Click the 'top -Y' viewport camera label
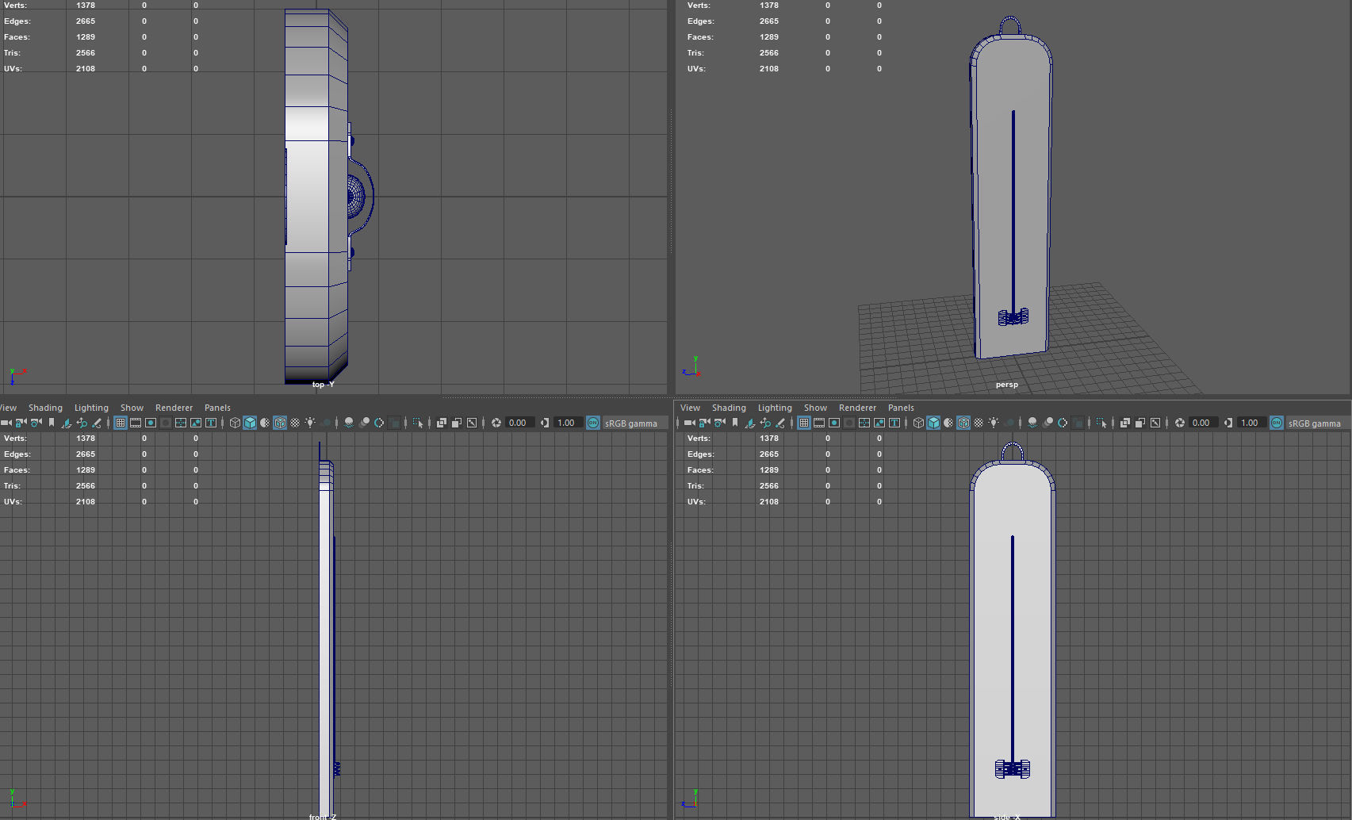The height and width of the screenshot is (820, 1352). click(324, 385)
